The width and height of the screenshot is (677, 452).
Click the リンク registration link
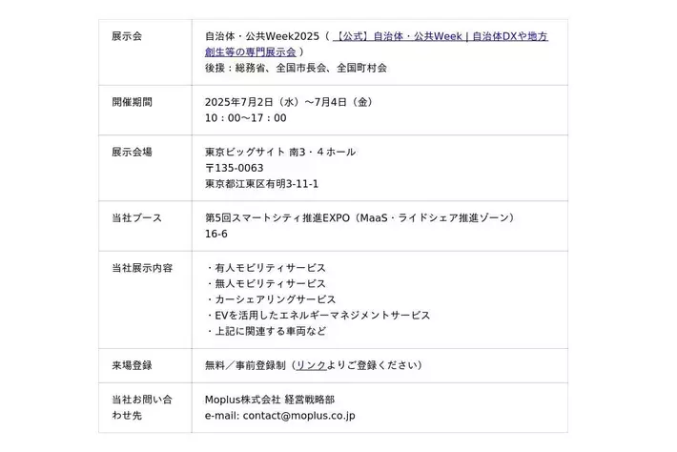[x=312, y=365]
